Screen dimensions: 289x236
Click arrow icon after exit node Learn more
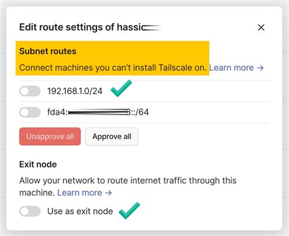click(109, 193)
